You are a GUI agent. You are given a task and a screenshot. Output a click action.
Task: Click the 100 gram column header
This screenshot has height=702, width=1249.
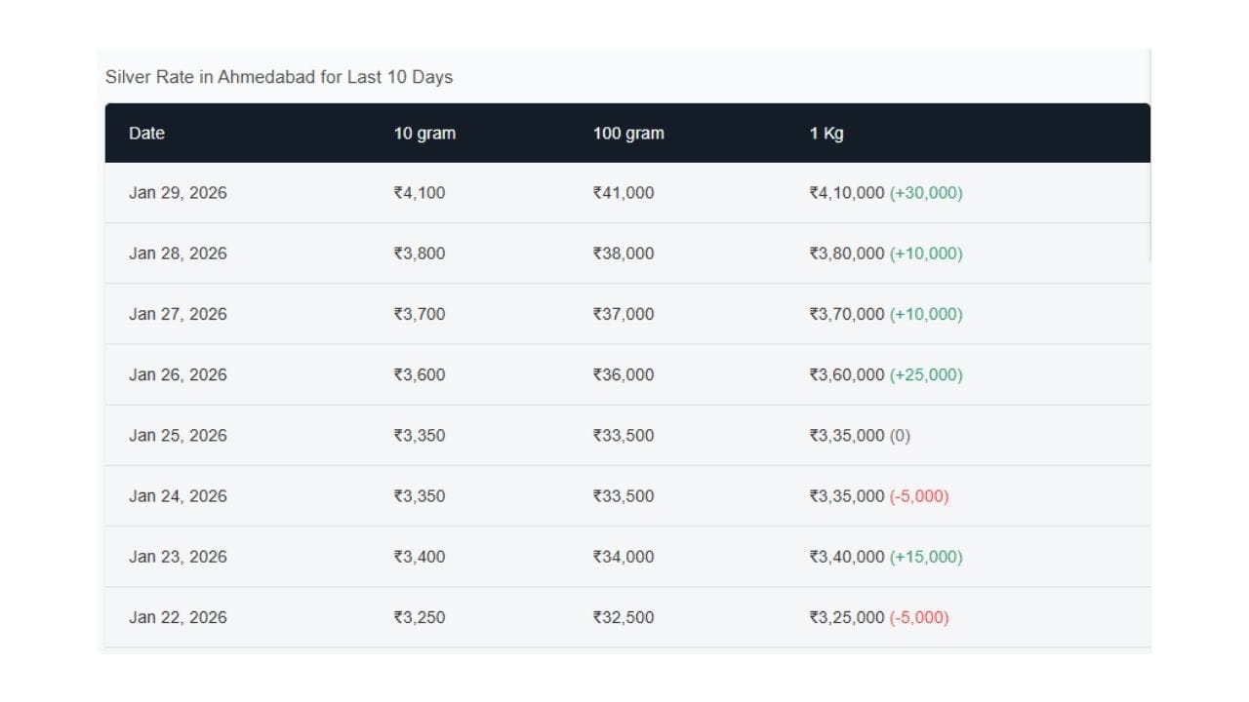[x=628, y=134]
